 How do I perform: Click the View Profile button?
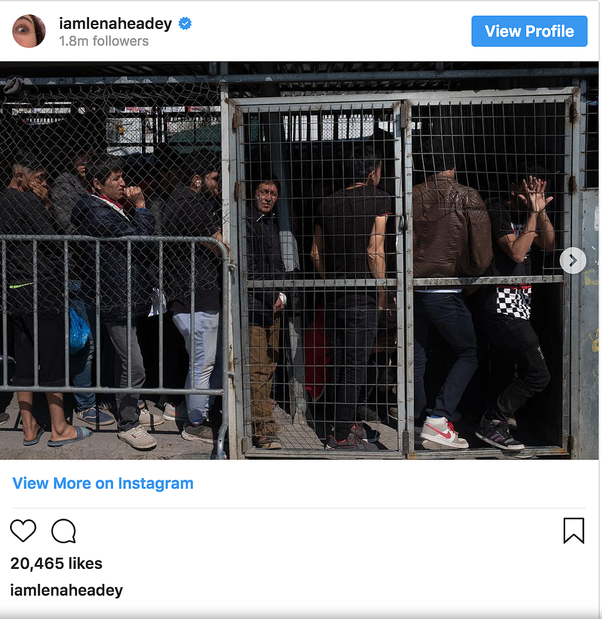[x=529, y=31]
